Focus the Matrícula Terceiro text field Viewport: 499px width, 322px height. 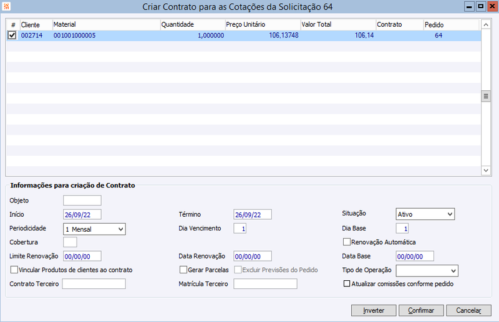266,284
